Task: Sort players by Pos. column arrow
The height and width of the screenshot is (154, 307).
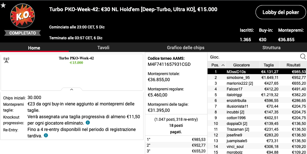Action: [x=223, y=65]
